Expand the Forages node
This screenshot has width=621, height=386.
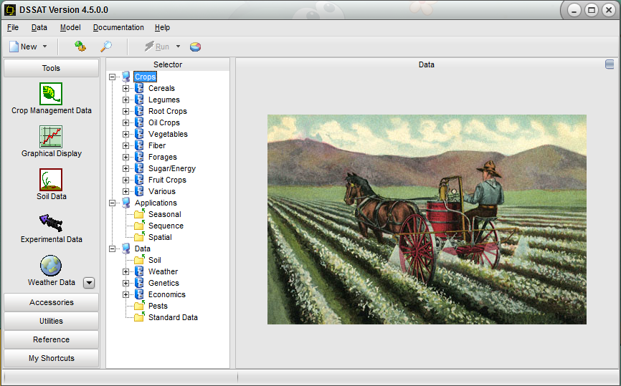point(125,157)
